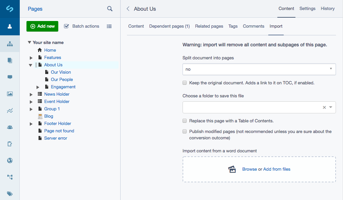Open the Archive image icon in sidebar
Viewport: 343px width, 200px height.
pos(10,94)
